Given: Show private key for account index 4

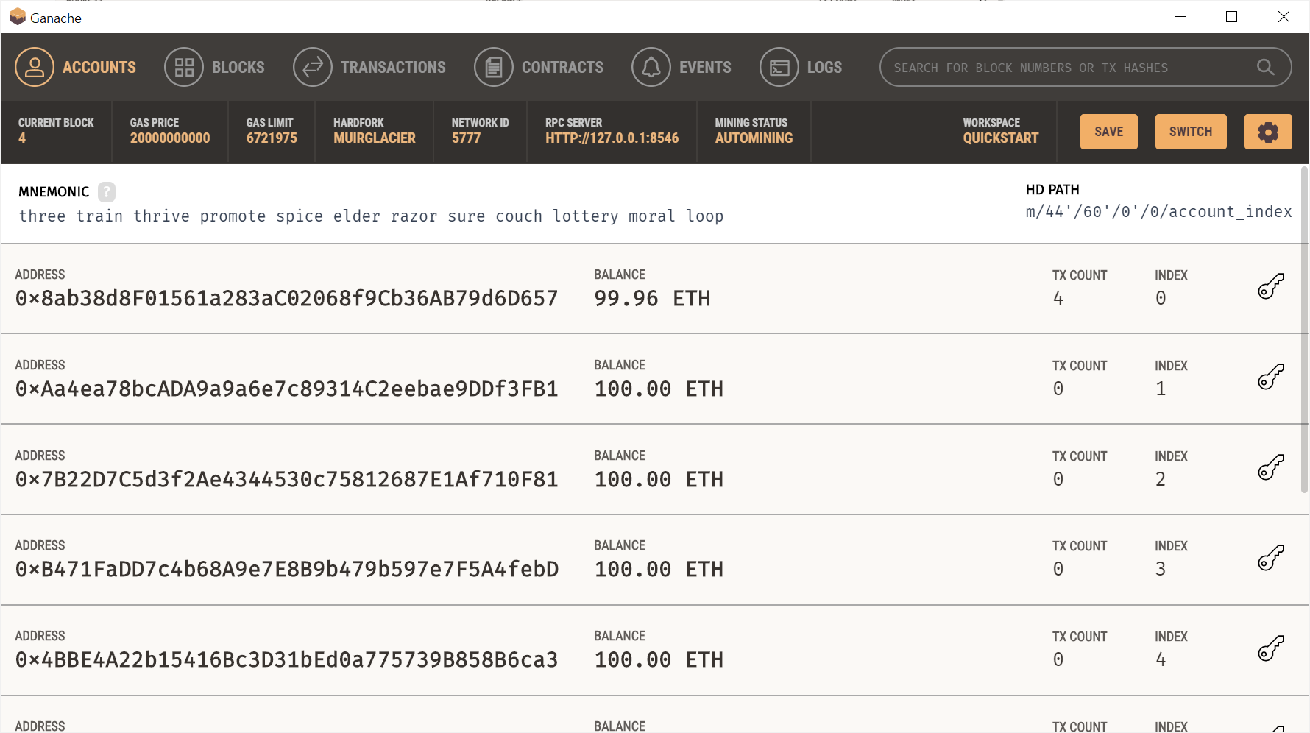Looking at the screenshot, I should pos(1271,648).
